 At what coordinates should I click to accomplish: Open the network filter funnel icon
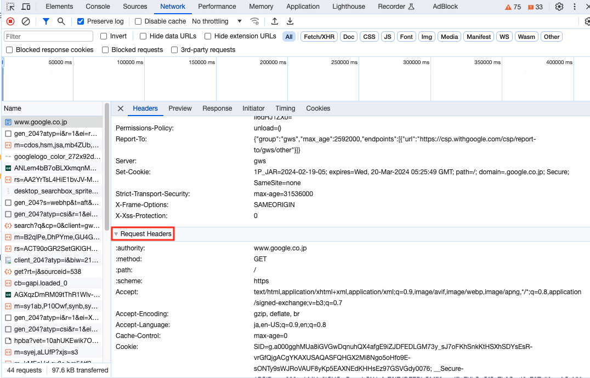[x=45, y=20]
